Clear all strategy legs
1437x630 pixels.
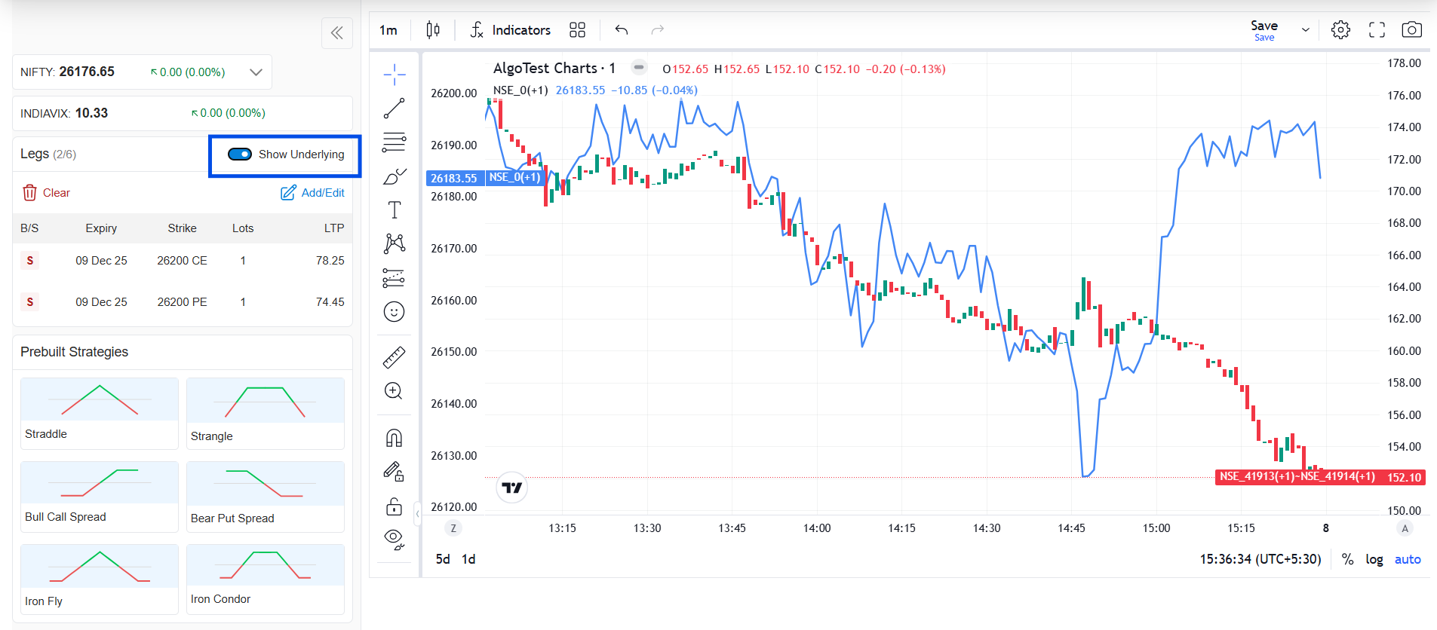click(46, 193)
